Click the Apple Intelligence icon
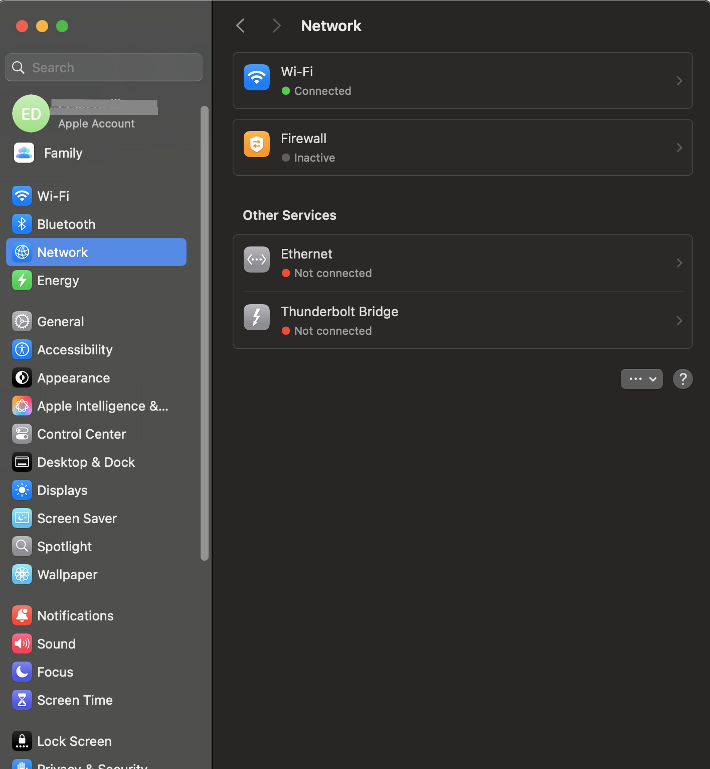Viewport: 710px width, 769px height. tap(22, 406)
